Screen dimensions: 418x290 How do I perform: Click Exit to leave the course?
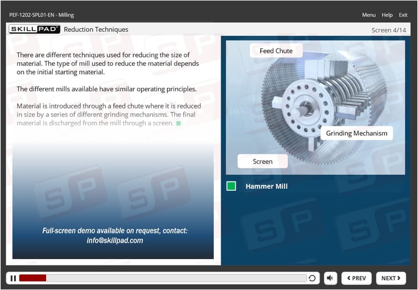tap(403, 15)
